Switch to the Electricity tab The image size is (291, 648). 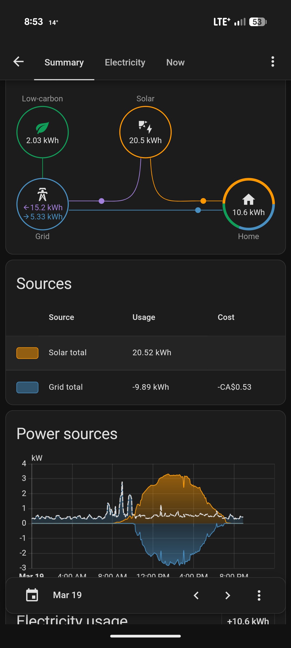[x=125, y=63]
